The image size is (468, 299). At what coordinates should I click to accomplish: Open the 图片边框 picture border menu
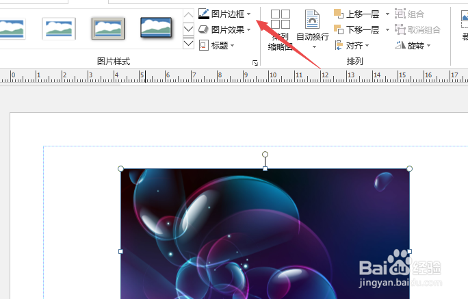click(x=224, y=14)
